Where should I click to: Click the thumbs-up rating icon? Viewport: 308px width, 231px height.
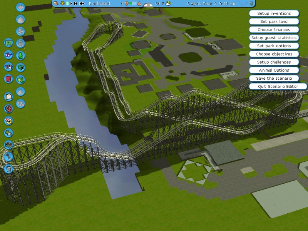click(139, 3)
